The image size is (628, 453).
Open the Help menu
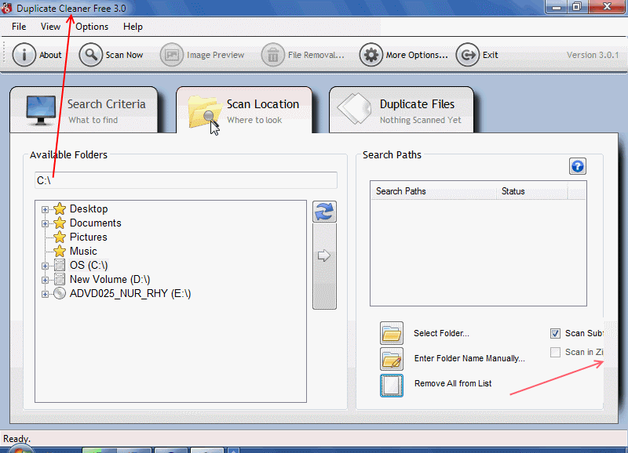point(133,27)
